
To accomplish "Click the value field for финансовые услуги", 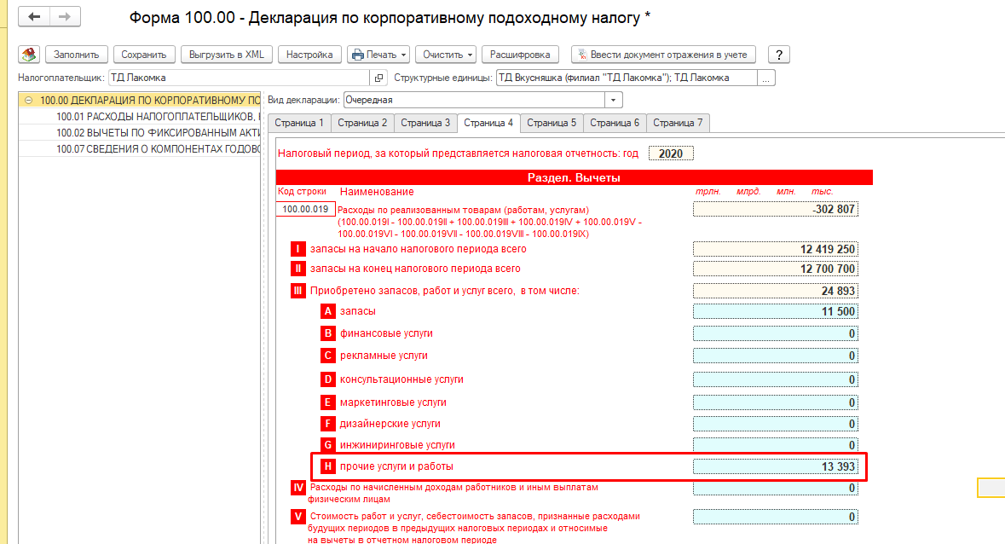I will pos(776,333).
